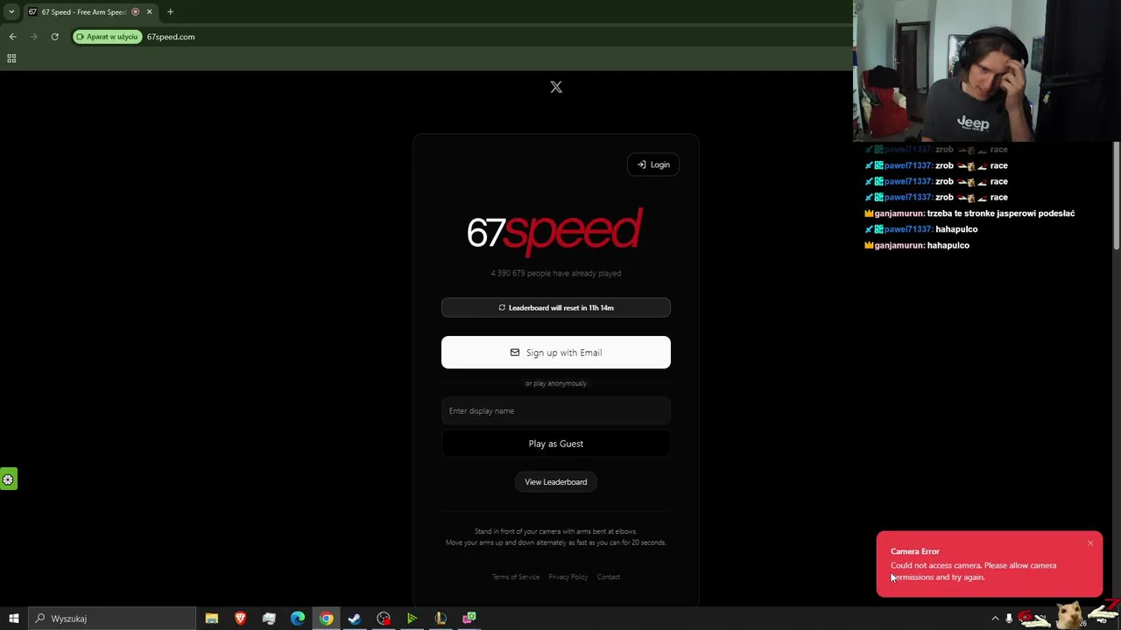
Task: Click the 'Camera Error' heading text
Action: pos(915,551)
